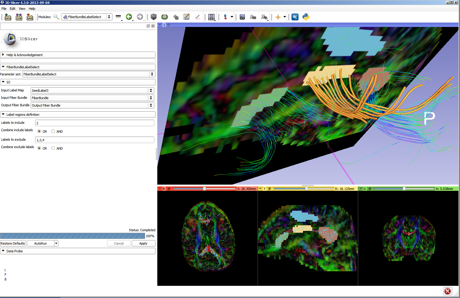Open the Edit menu
The height and width of the screenshot is (298, 460).
point(12,9)
